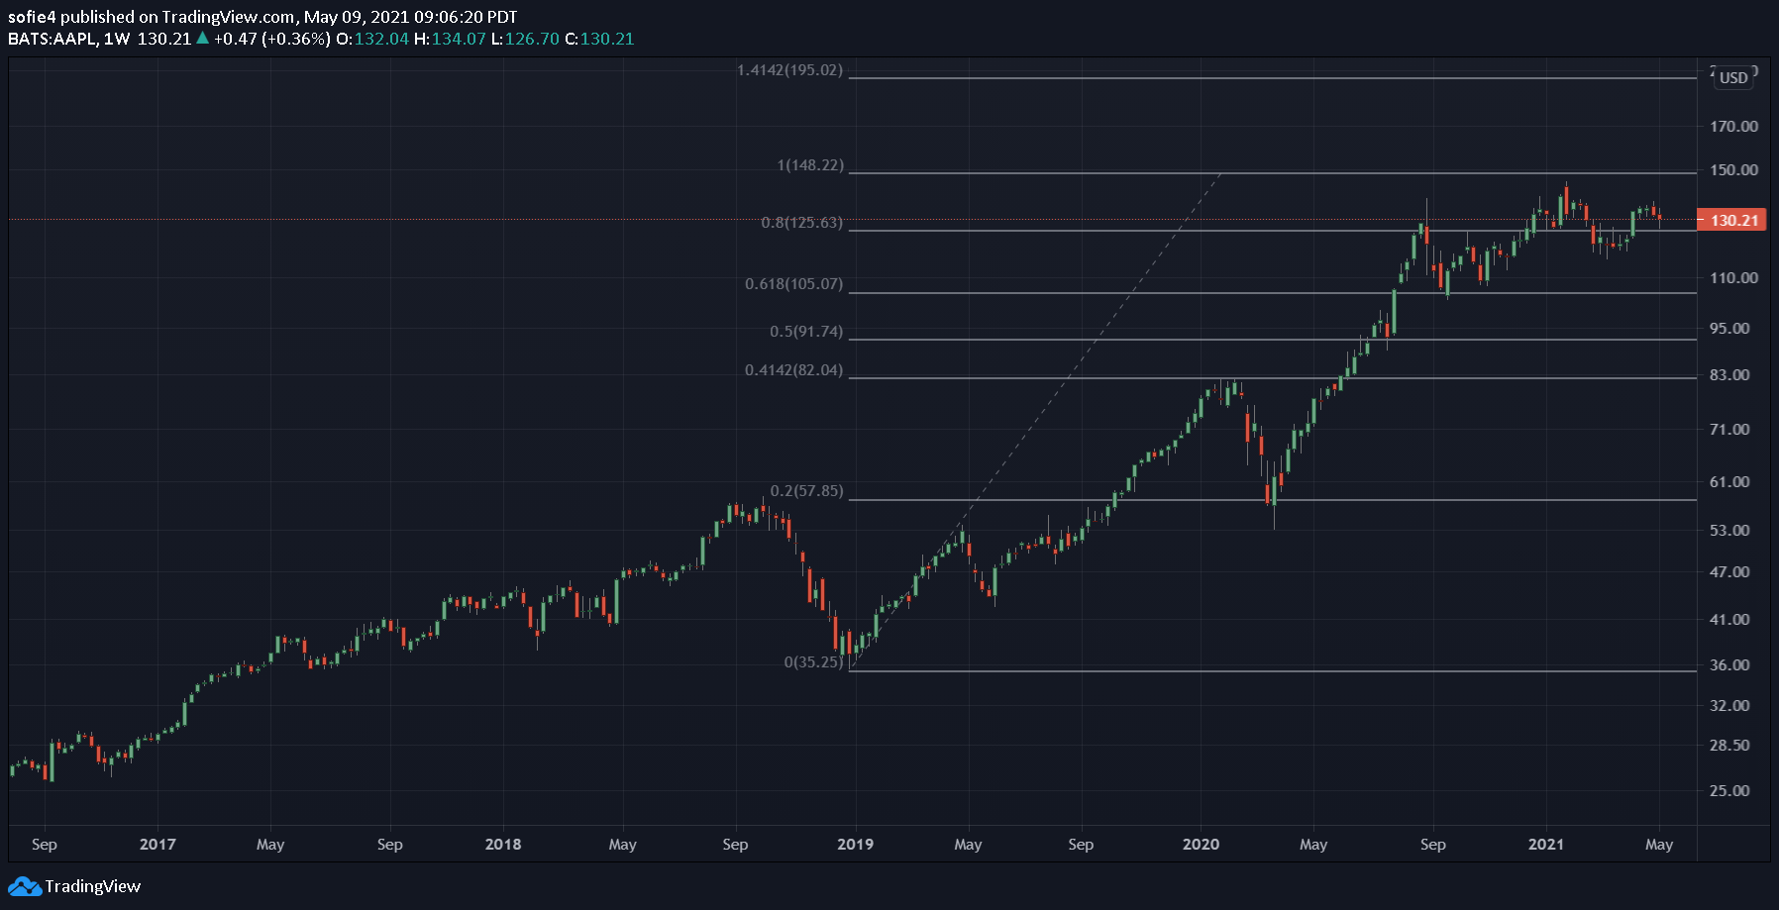Screen dimensions: 1779x910
Task: Click the 83.00 price axis label
Action: (x=1729, y=375)
